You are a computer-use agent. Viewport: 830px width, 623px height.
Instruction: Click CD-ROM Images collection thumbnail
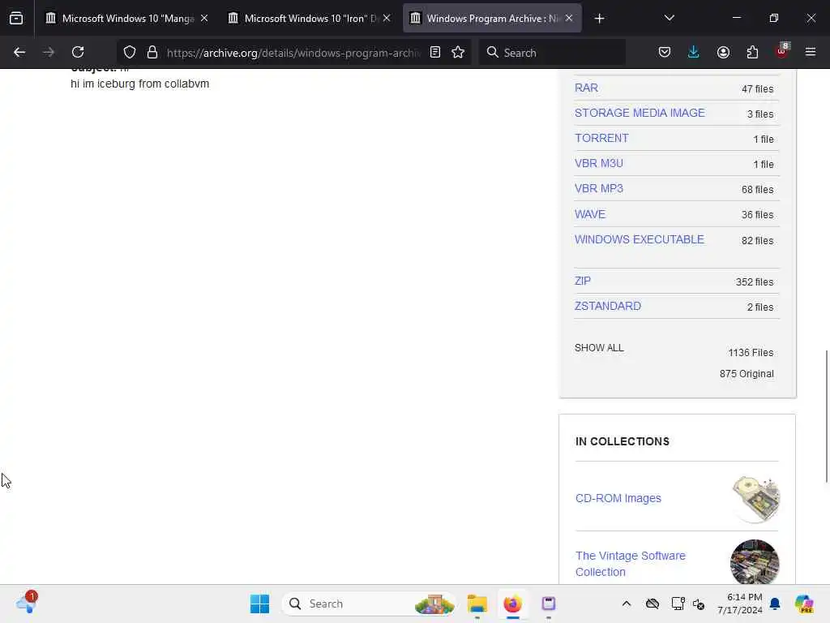pos(755,499)
